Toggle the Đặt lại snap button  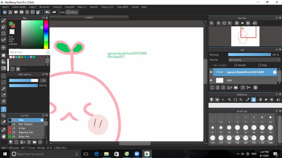pos(72,12)
